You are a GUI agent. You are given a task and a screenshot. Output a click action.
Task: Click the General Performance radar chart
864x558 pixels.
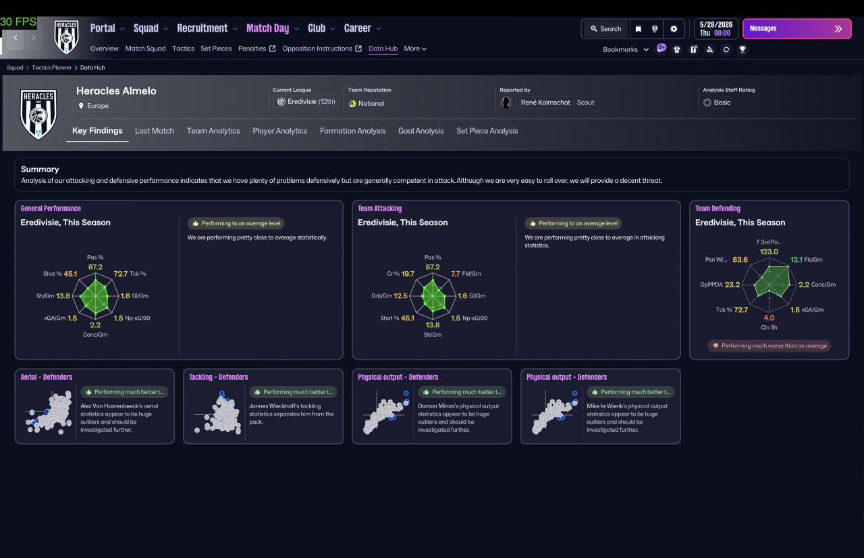[x=95, y=296]
